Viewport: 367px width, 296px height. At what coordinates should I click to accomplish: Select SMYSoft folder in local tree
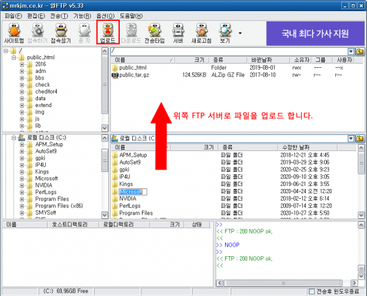coord(46,213)
